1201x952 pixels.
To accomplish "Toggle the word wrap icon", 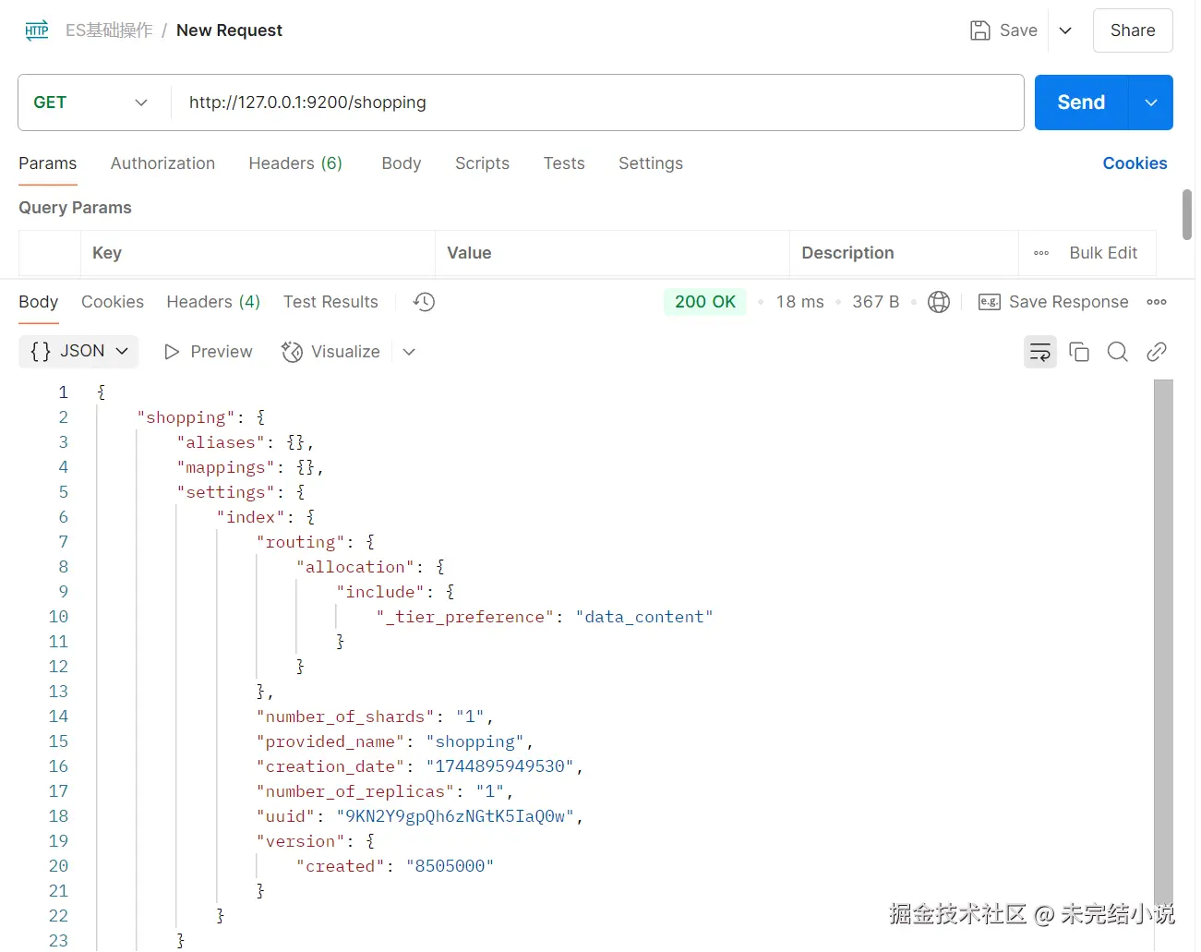I will point(1040,352).
